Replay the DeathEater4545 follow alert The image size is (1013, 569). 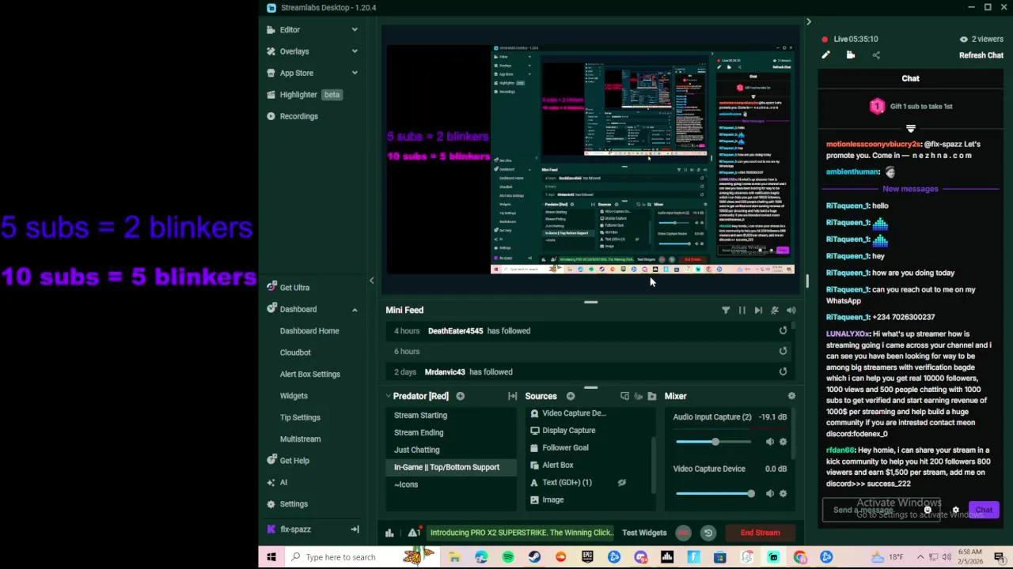coord(783,331)
